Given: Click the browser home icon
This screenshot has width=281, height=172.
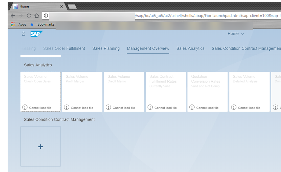Looking at the screenshot, I should click(37, 16).
